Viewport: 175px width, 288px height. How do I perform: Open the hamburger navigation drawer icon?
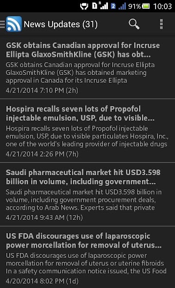(2, 24)
